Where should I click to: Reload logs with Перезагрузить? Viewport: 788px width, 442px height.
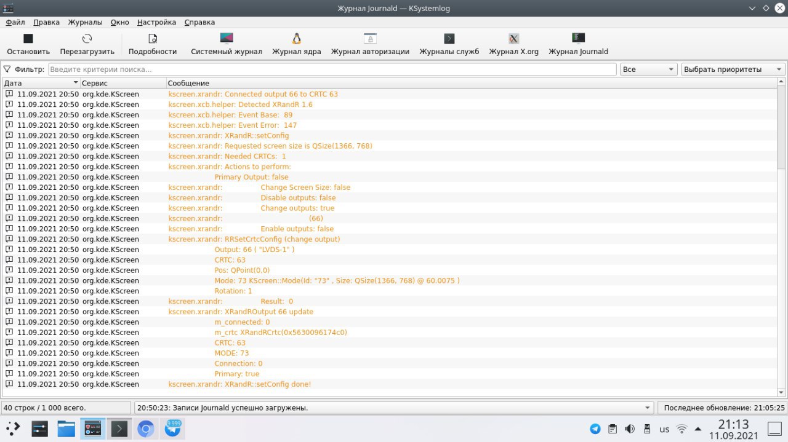coord(87,44)
